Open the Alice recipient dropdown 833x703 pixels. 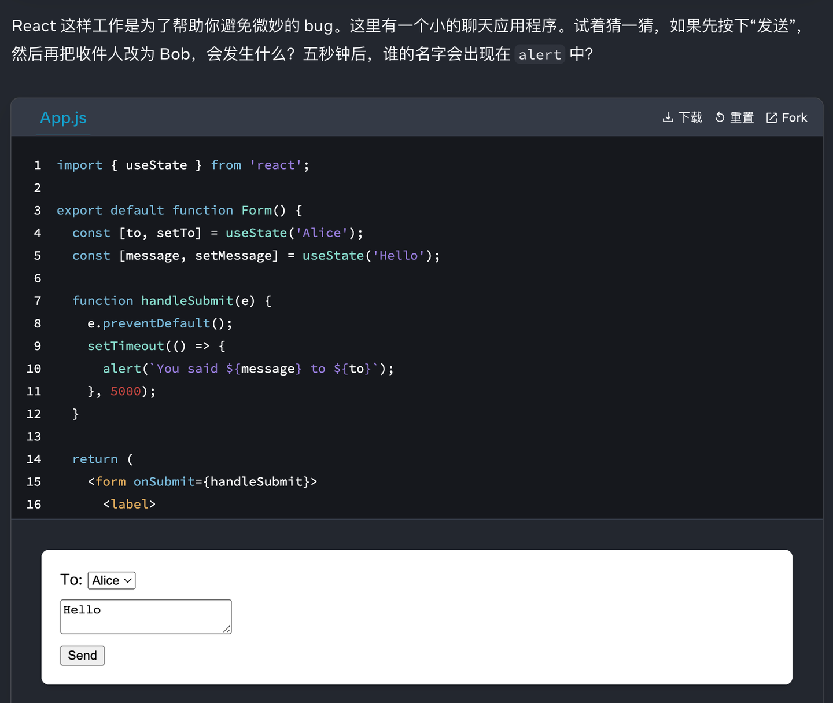[x=112, y=580]
